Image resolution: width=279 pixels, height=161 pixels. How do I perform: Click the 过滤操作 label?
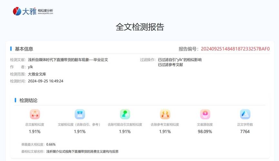[148, 60]
